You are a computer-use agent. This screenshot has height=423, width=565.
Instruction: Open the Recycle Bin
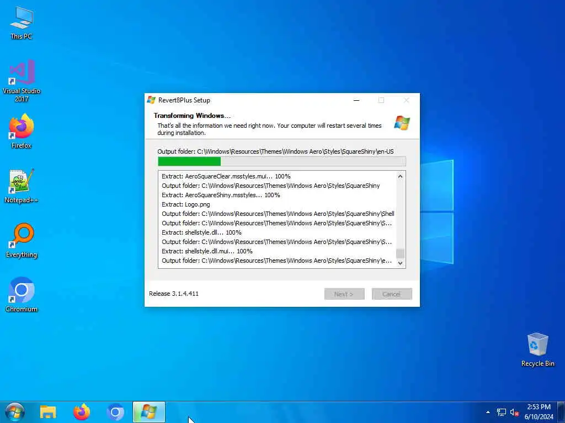(537, 349)
